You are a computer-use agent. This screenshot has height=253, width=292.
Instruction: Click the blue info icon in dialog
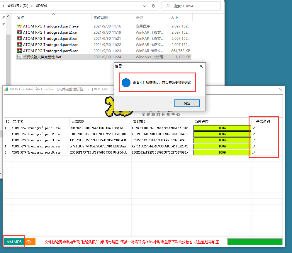[x=126, y=83]
